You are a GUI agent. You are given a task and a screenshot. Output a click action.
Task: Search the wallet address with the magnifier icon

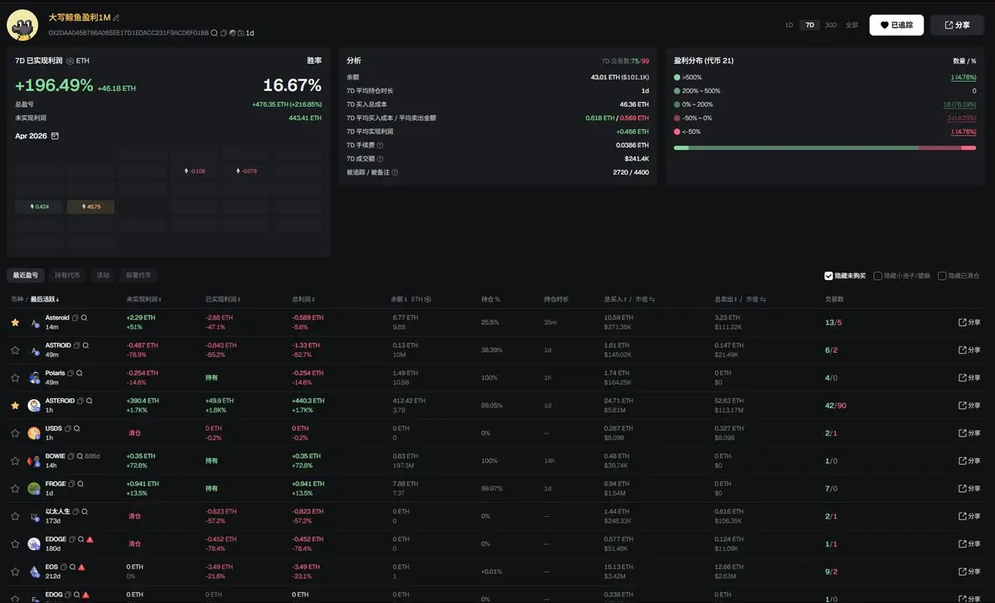pyautogui.click(x=214, y=32)
